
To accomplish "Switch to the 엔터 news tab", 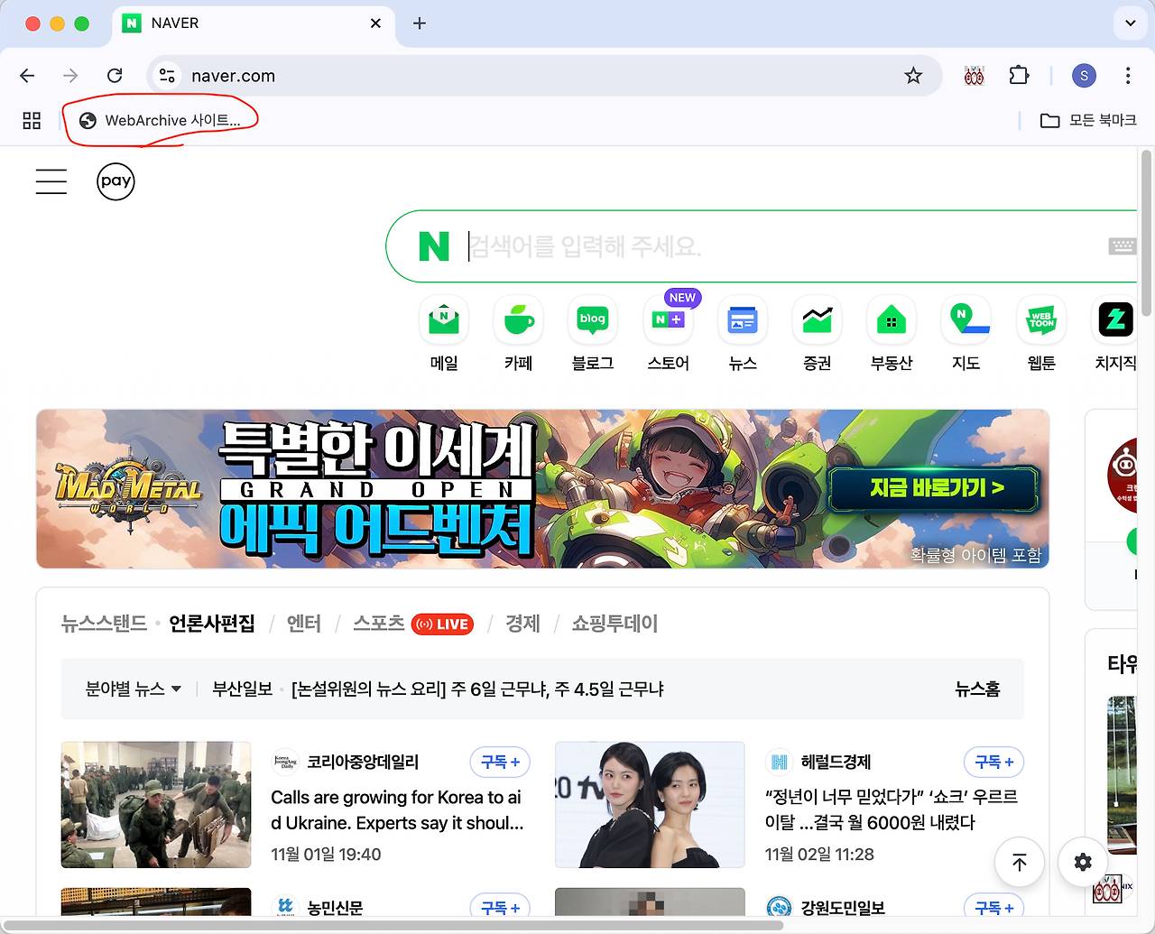I will (x=304, y=624).
